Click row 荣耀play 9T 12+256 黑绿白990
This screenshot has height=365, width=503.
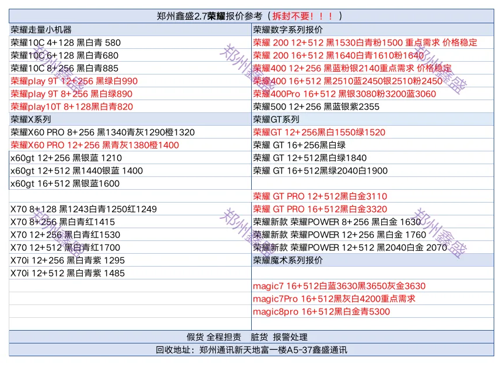tap(130, 81)
